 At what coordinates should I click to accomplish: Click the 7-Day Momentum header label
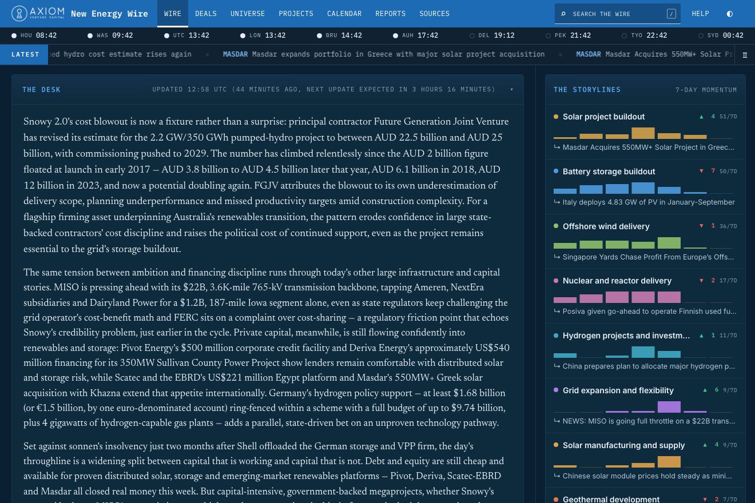pos(706,90)
